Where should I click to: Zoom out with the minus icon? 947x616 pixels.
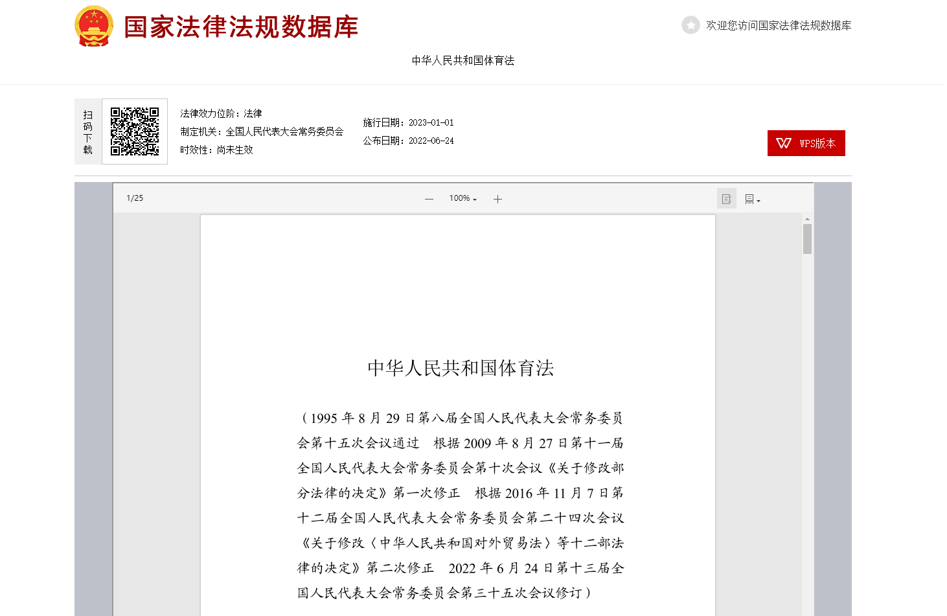[429, 199]
